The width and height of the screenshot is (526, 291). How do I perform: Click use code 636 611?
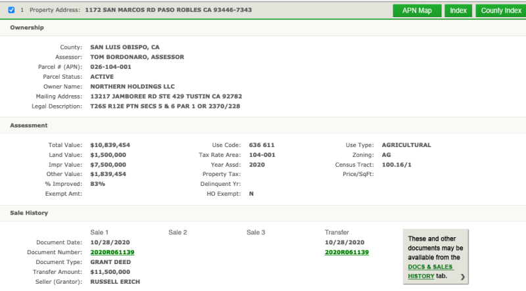point(262,145)
